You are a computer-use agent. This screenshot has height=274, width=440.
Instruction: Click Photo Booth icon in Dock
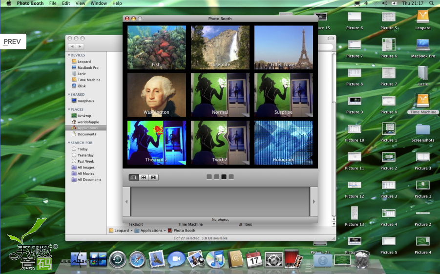pyautogui.click(x=293, y=258)
